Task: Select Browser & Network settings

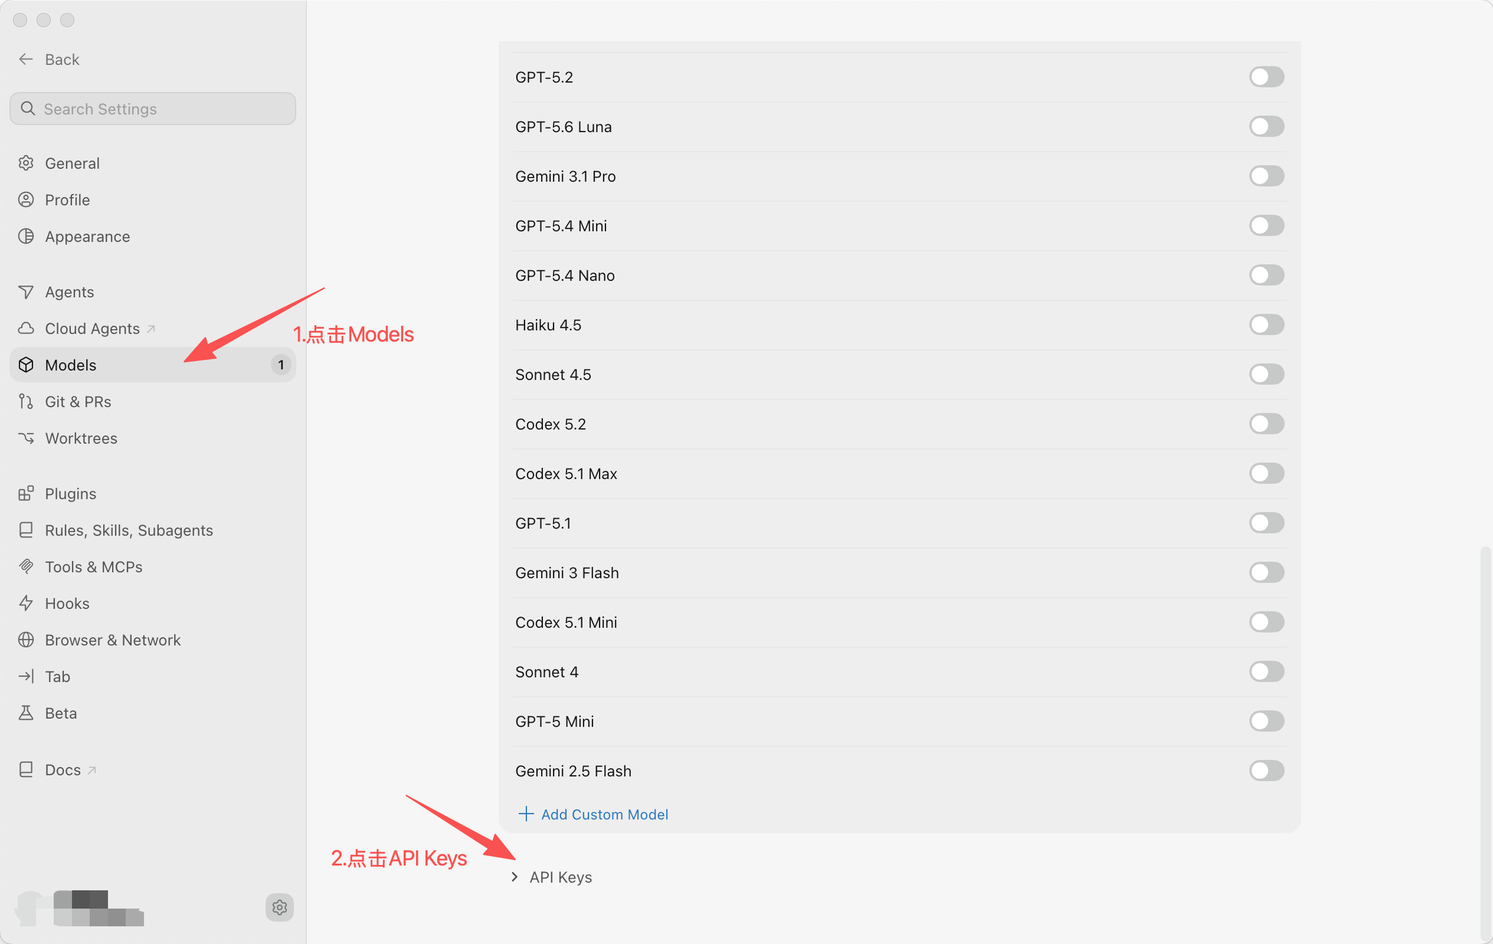Action: (152, 640)
